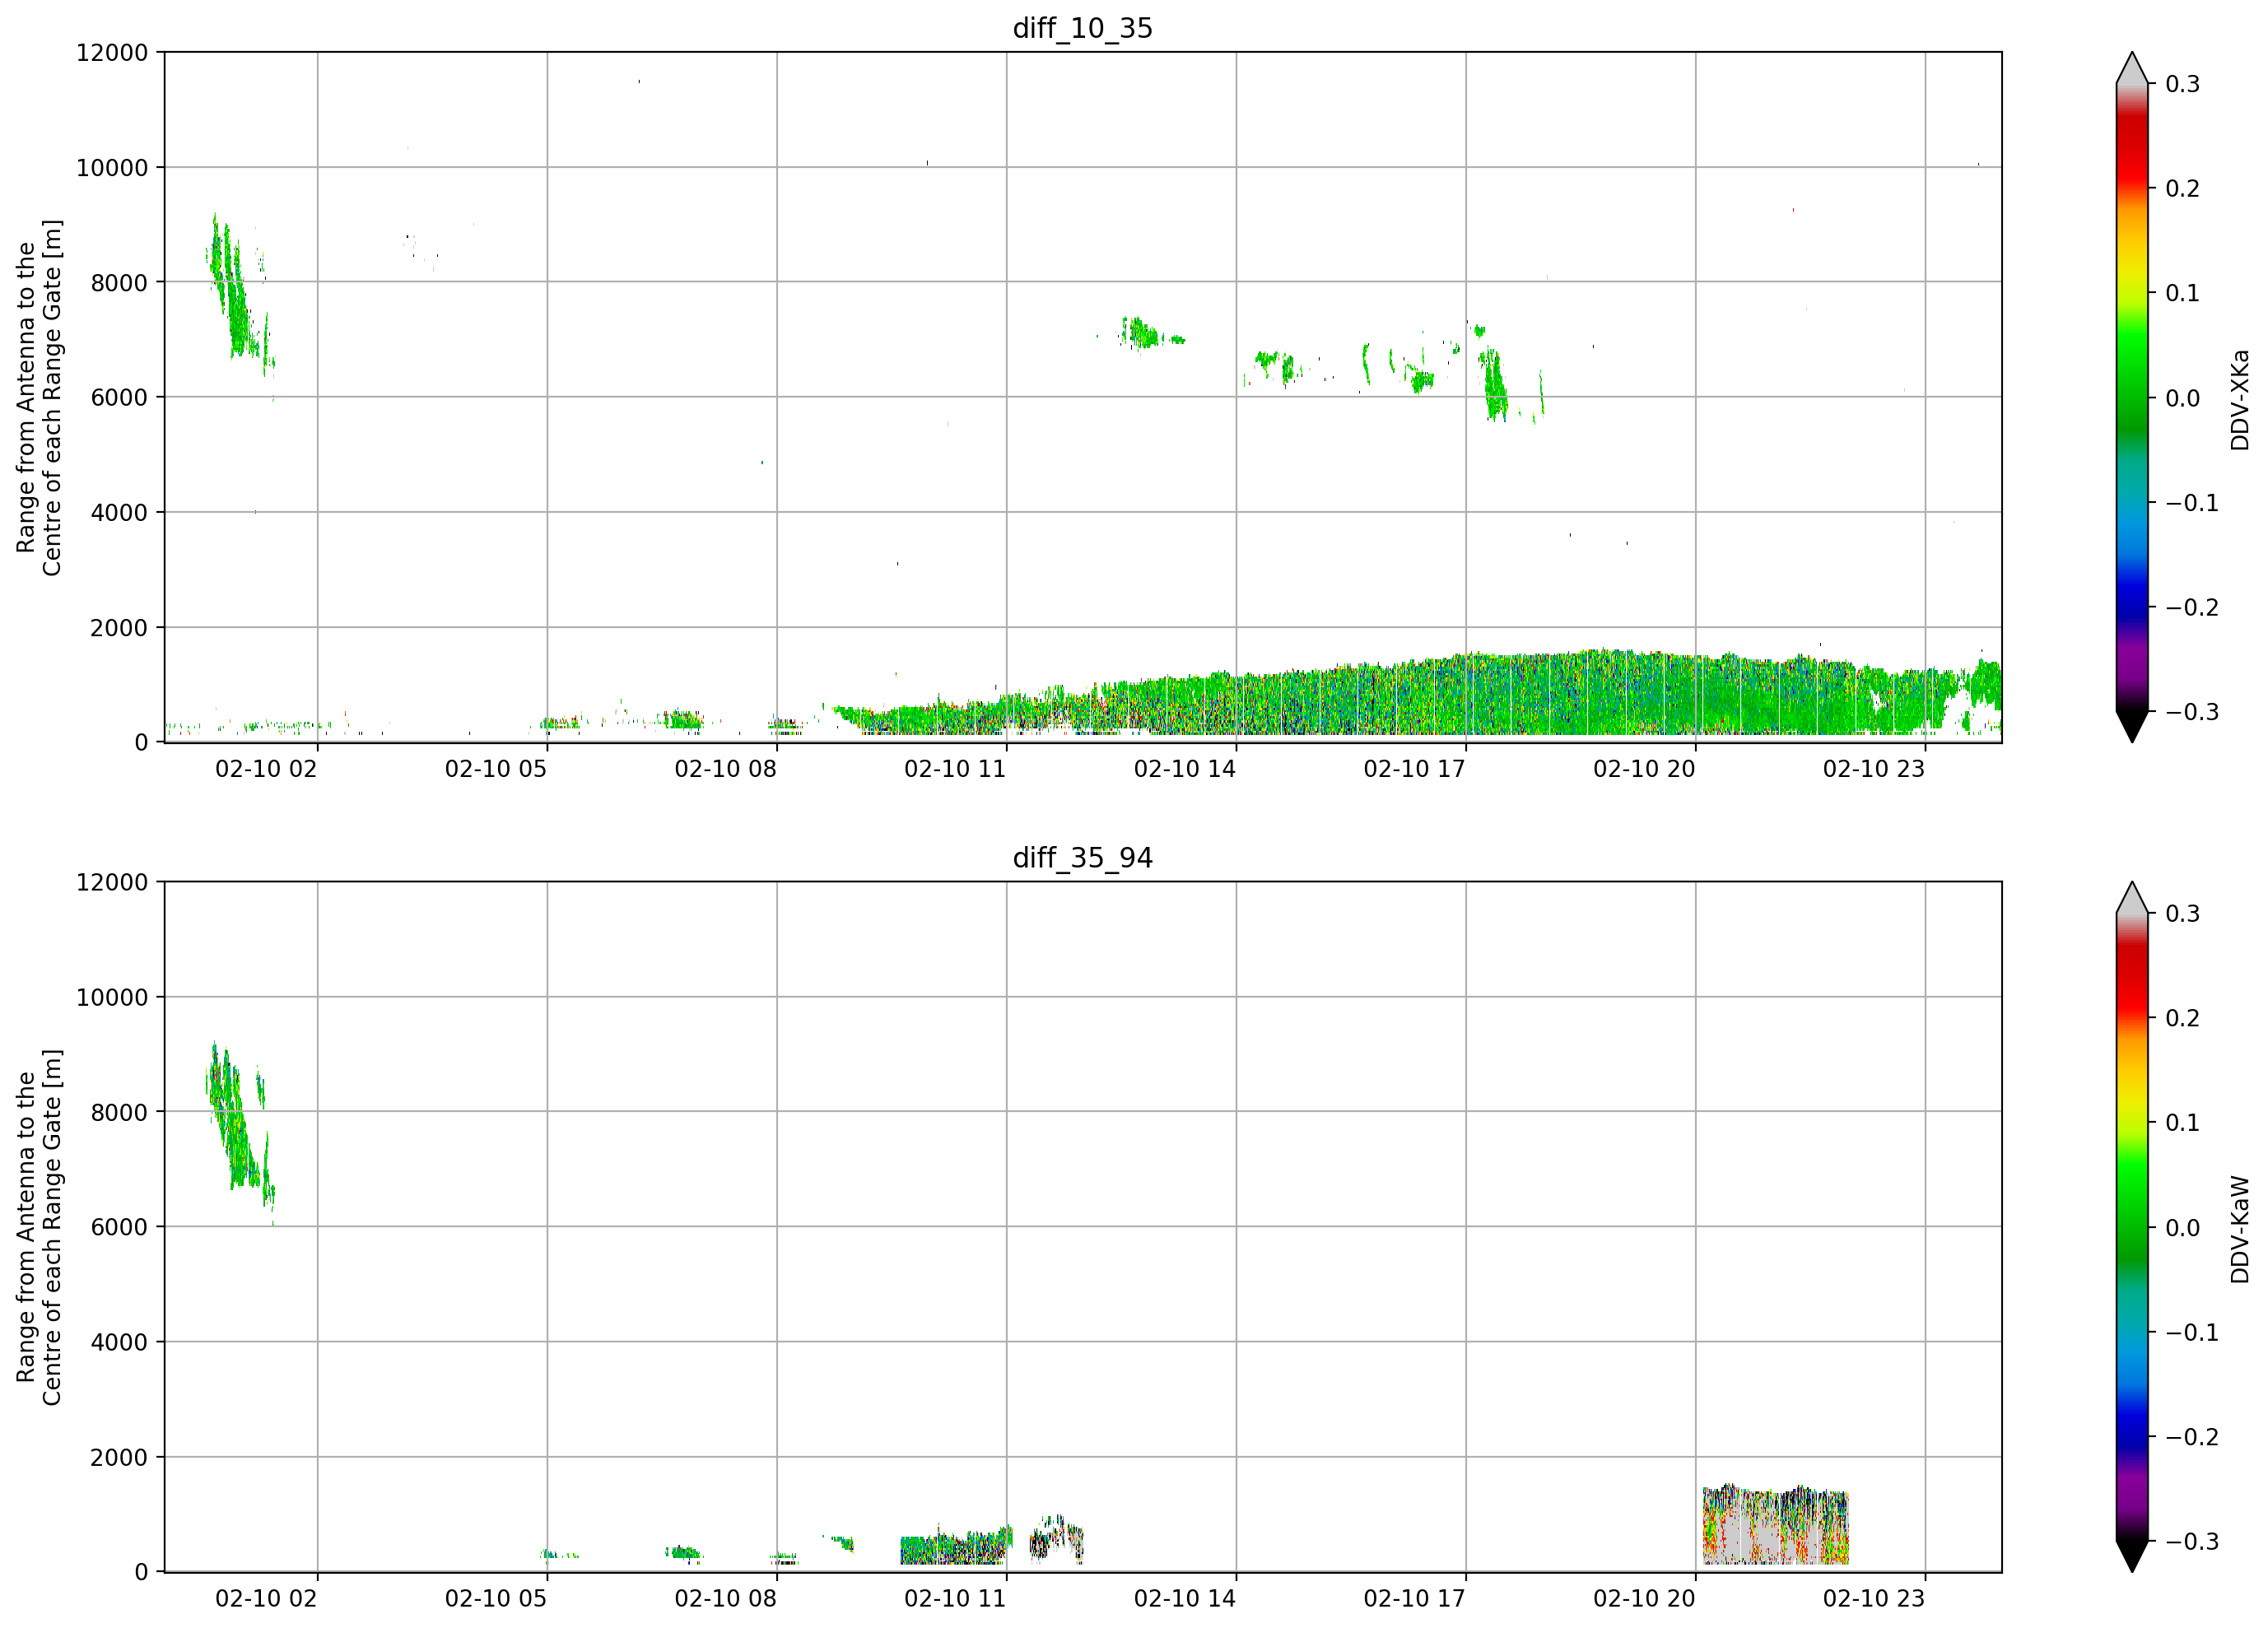This screenshot has width=2268, height=1628.
Task: Select the "−0.1" tick on DDV-KaW colorbar
Action: coord(2192,1333)
